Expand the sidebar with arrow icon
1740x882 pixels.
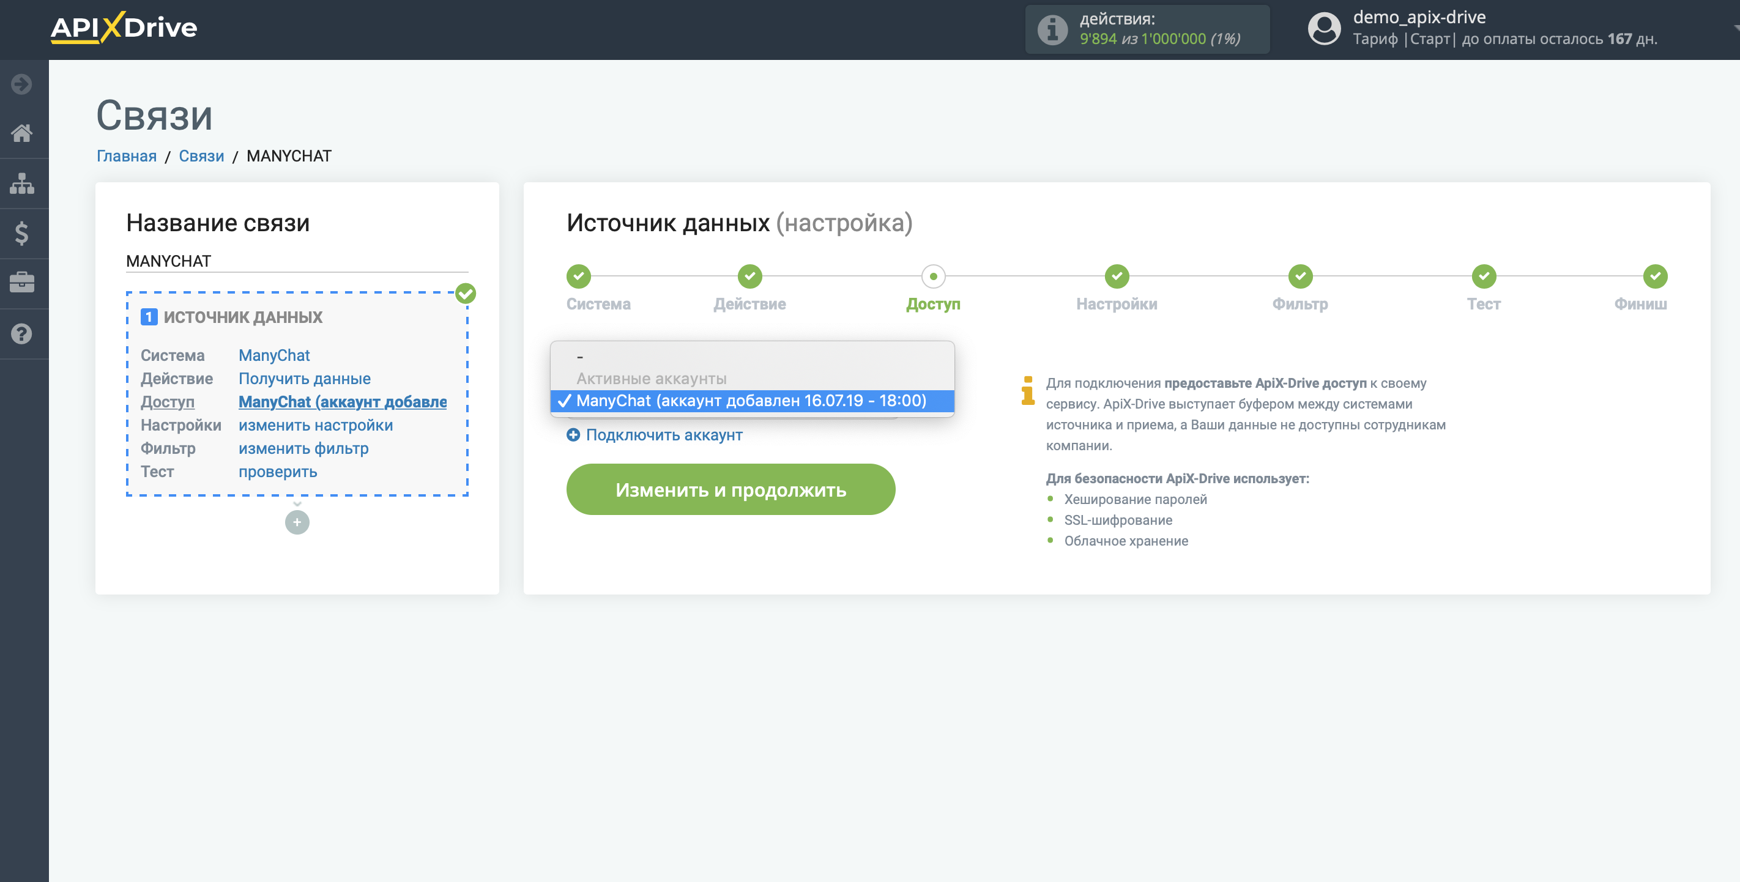21,84
